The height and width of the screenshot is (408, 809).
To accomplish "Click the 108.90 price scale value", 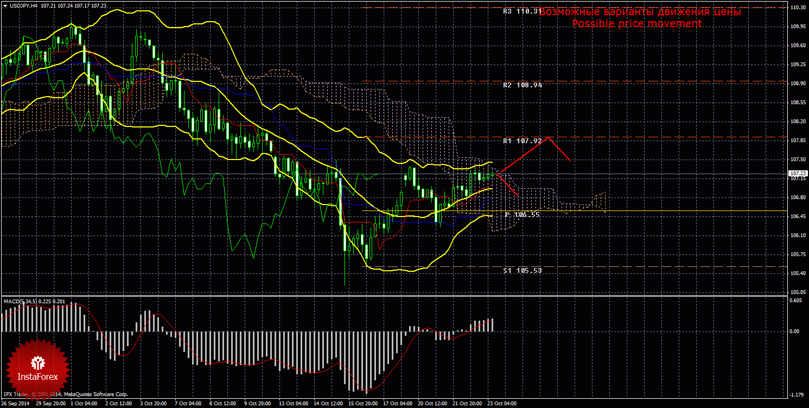I will tap(797, 84).
